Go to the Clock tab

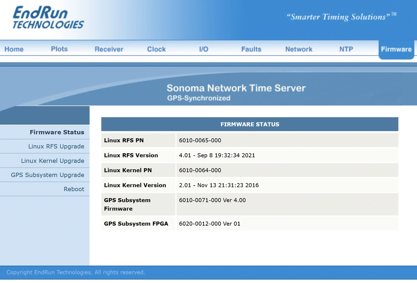click(x=156, y=49)
